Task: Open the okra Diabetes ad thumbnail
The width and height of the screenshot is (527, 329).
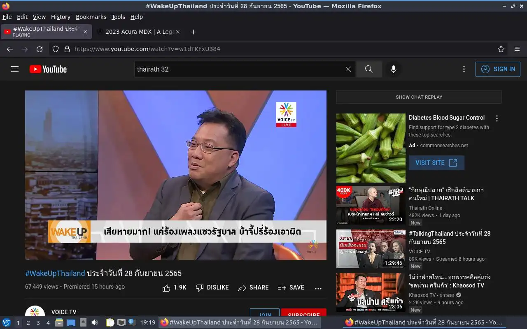Action: pos(371,148)
